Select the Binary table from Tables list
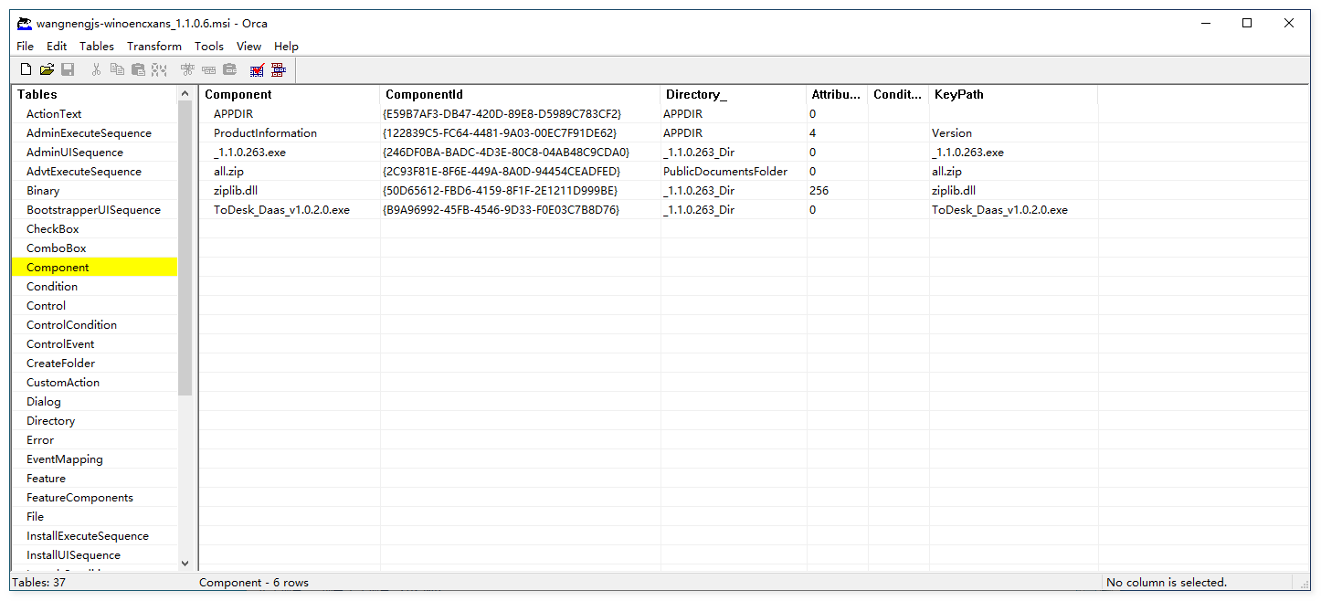The height and width of the screenshot is (601, 1321). point(43,191)
